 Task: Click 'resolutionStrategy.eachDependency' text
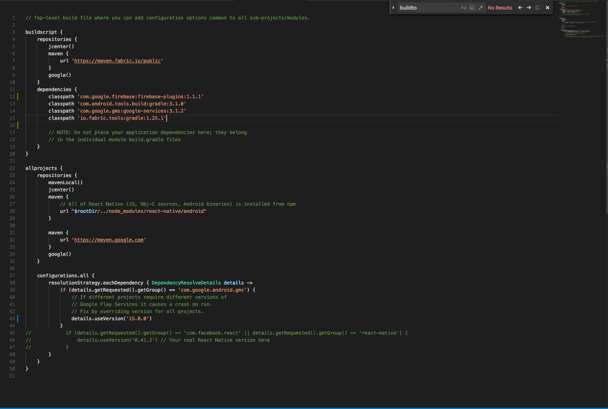coord(96,283)
